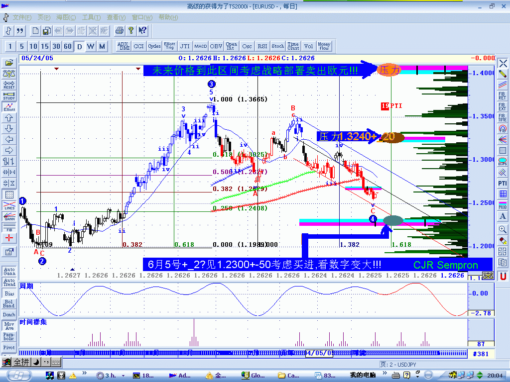Switch to monthly M timeframe
The width and height of the screenshot is (510, 382).
pyautogui.click(x=102, y=46)
